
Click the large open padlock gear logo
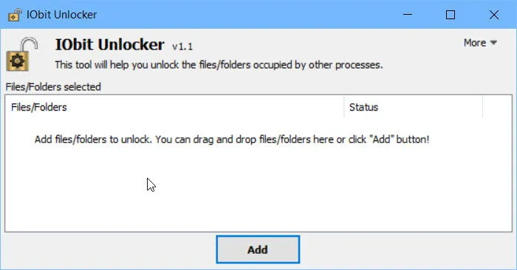tap(22, 55)
